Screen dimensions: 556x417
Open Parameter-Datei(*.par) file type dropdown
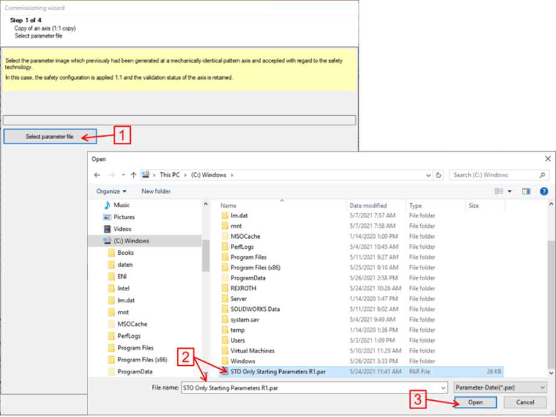point(501,387)
